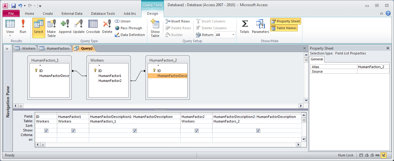Click design grid vertical scroll down arrow

pyautogui.click(x=304, y=139)
